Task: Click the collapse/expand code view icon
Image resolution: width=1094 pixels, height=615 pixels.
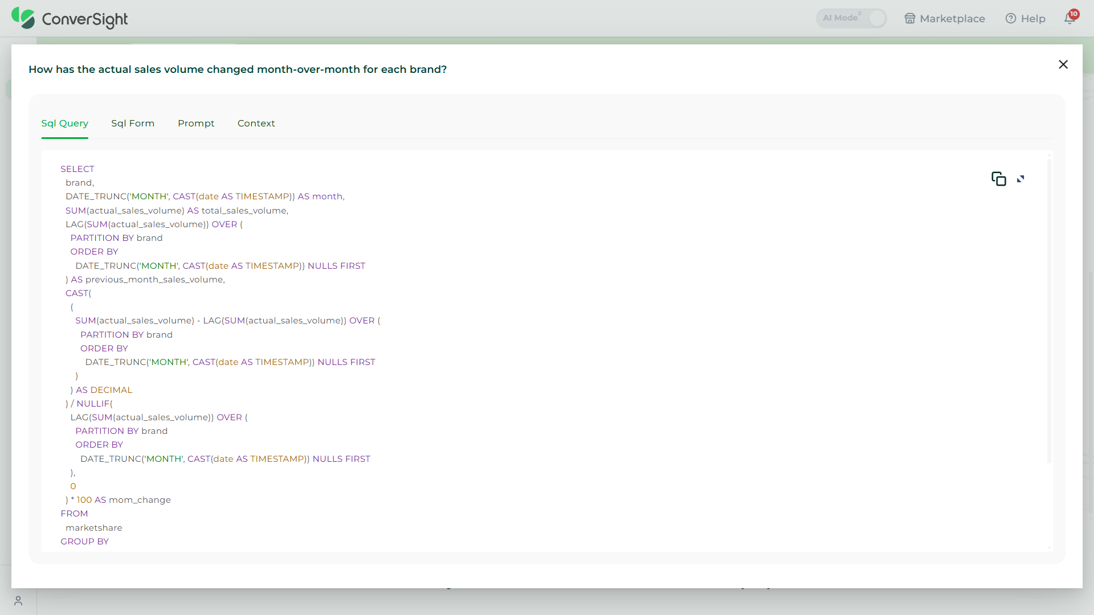Action: (1020, 179)
